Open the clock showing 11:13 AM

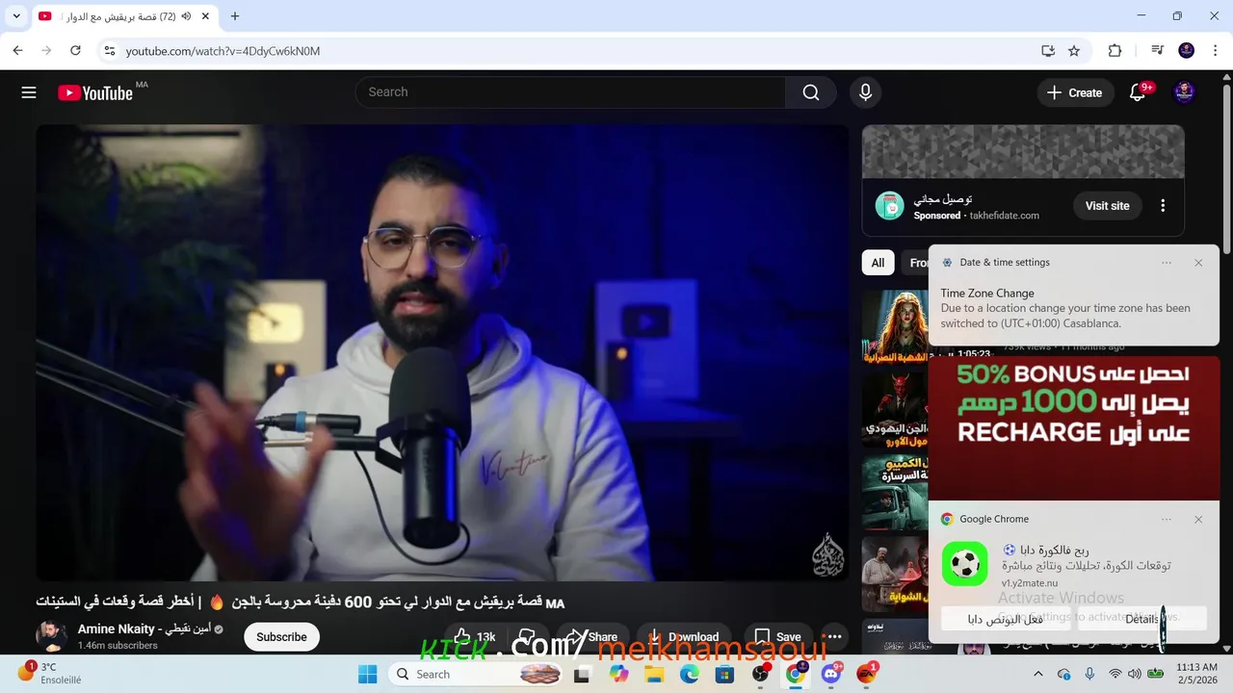tap(1196, 674)
